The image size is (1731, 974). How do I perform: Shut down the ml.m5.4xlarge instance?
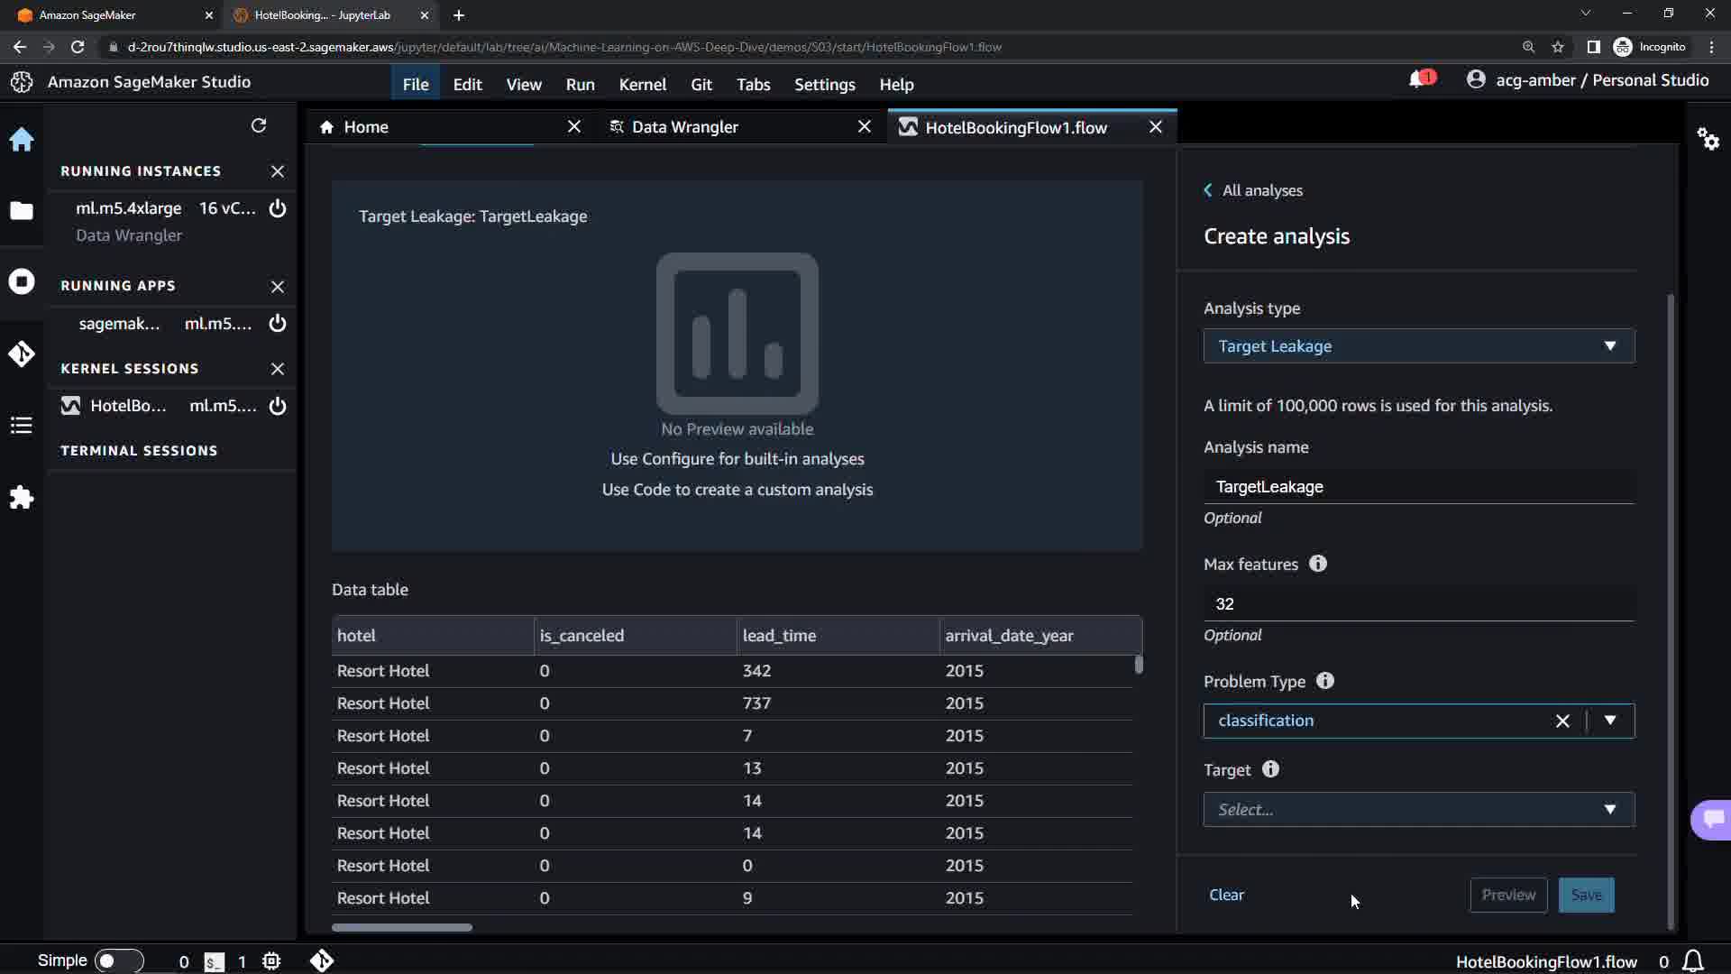[x=278, y=208]
